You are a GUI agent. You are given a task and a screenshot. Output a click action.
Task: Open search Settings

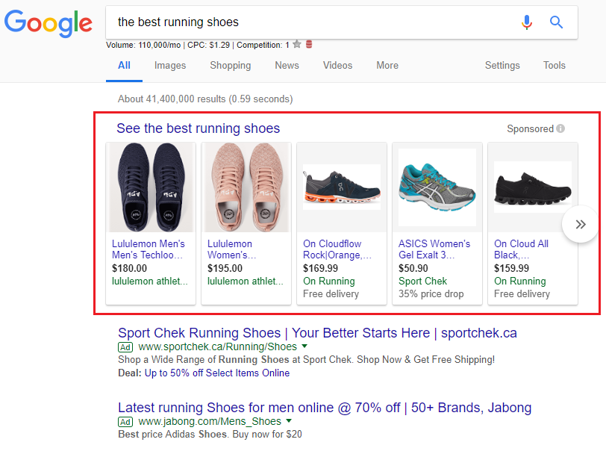[502, 66]
